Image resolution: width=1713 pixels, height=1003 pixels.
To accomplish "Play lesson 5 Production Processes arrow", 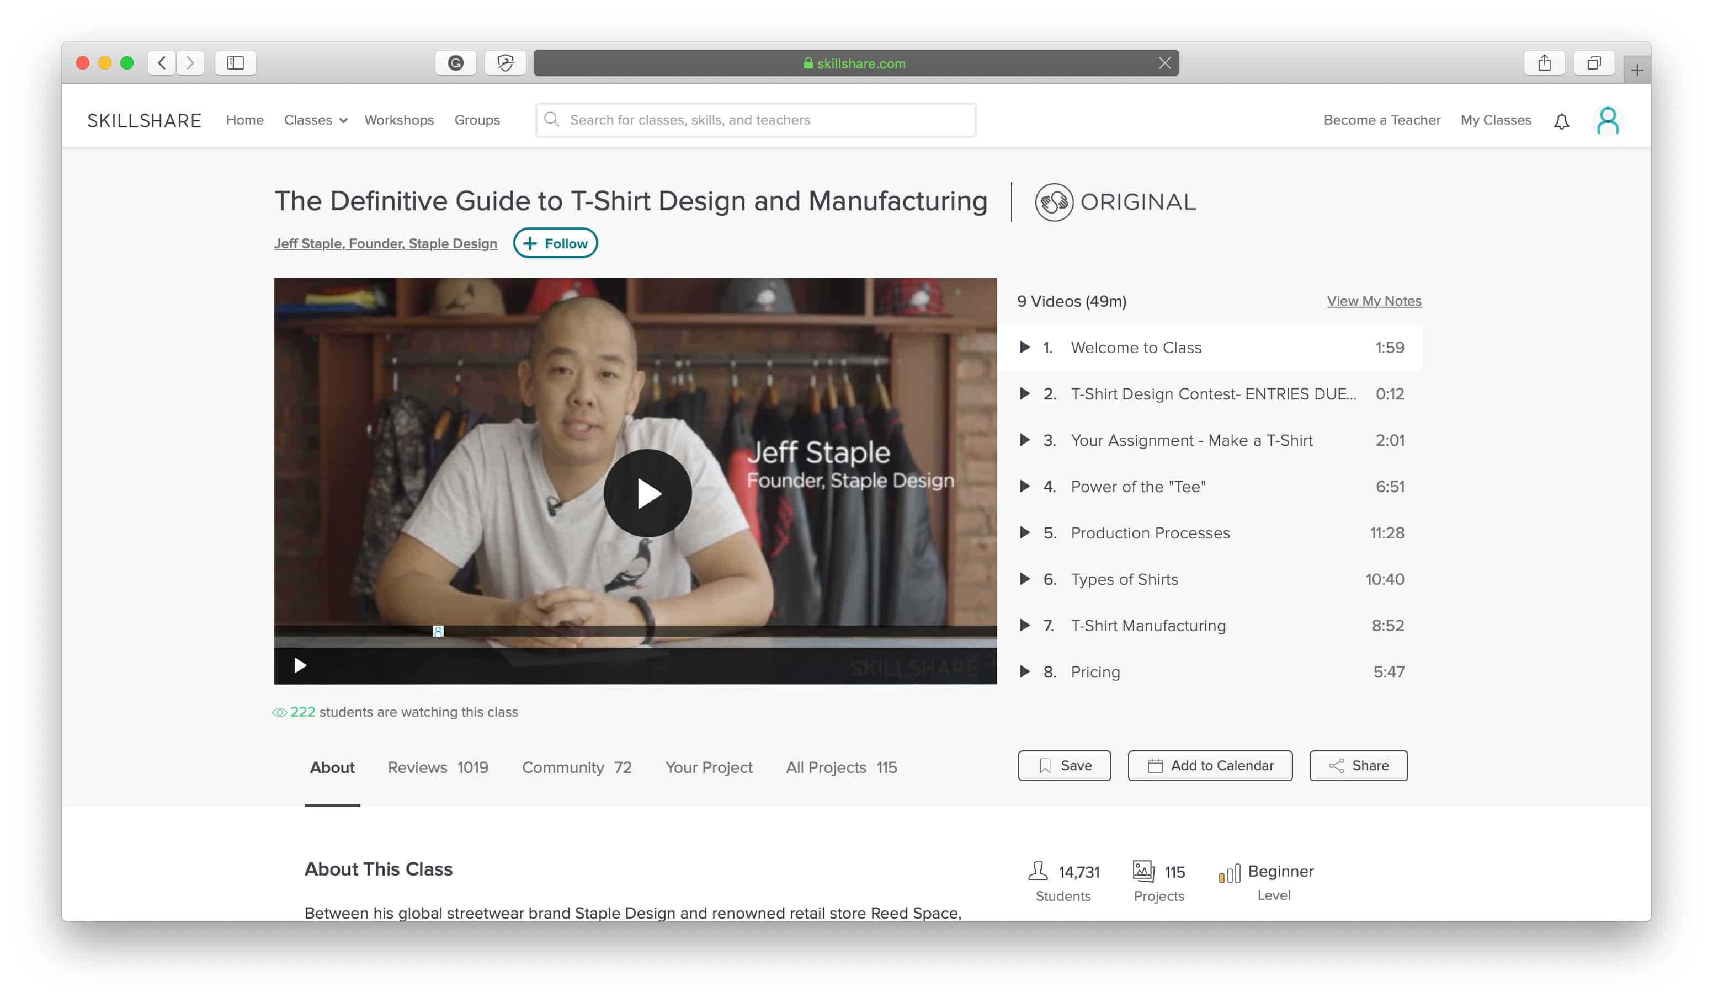I will [x=1024, y=533].
